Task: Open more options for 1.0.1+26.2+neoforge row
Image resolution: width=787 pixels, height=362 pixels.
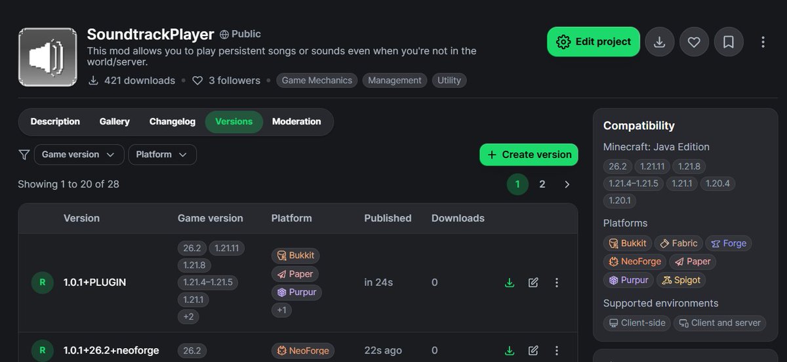Action: (x=557, y=351)
